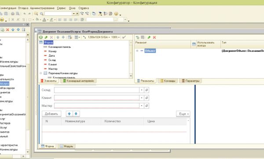
Task: Click move element up arrow in form toolbar
Action: point(58,37)
